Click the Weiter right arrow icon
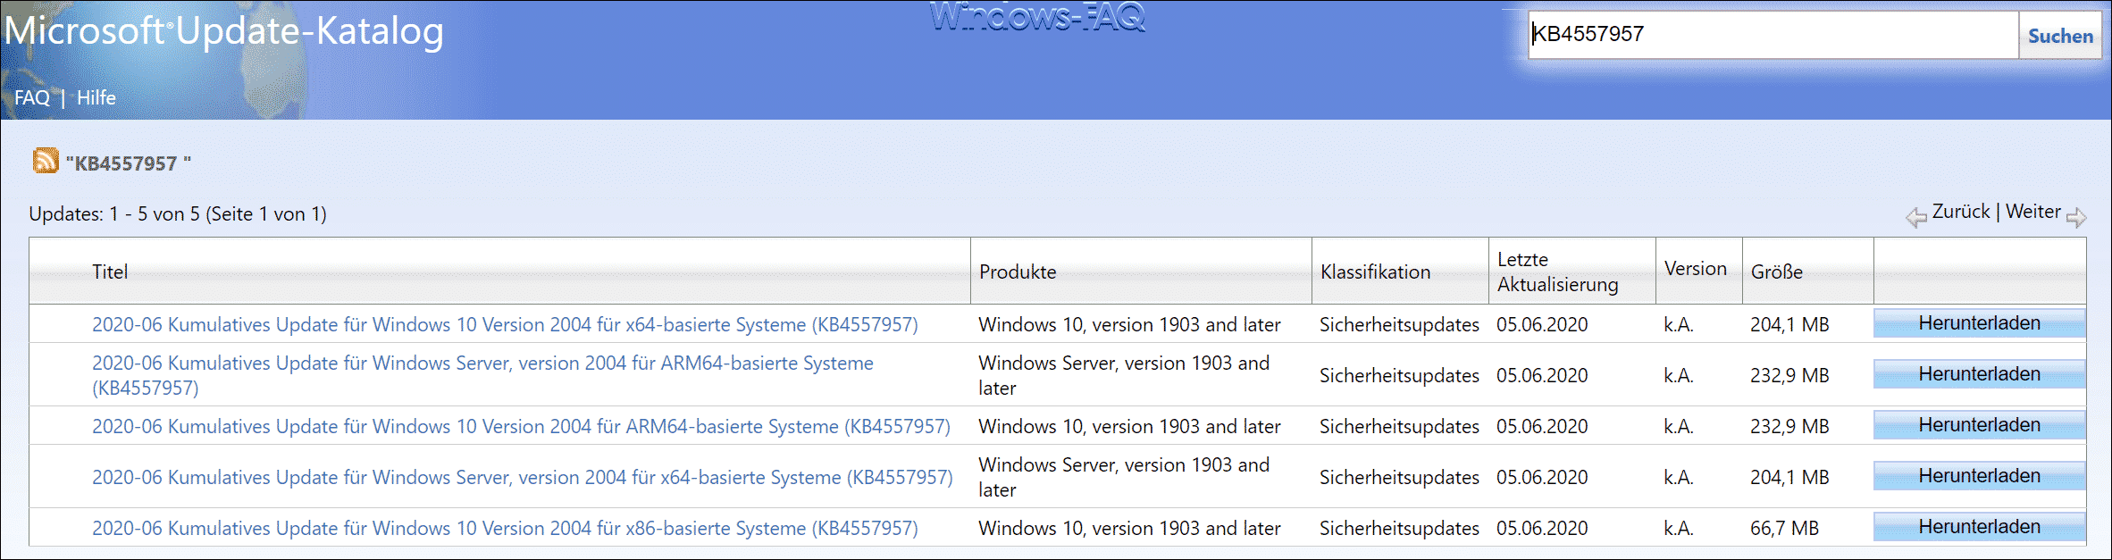The image size is (2112, 560). pos(2076,217)
